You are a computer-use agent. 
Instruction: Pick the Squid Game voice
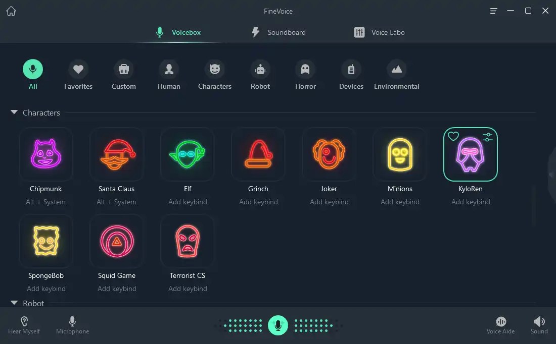click(x=117, y=241)
